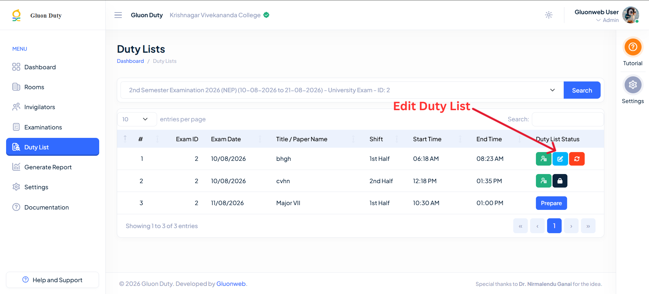Select the Duty List sidebar item
The height and width of the screenshot is (294, 649).
(x=52, y=147)
